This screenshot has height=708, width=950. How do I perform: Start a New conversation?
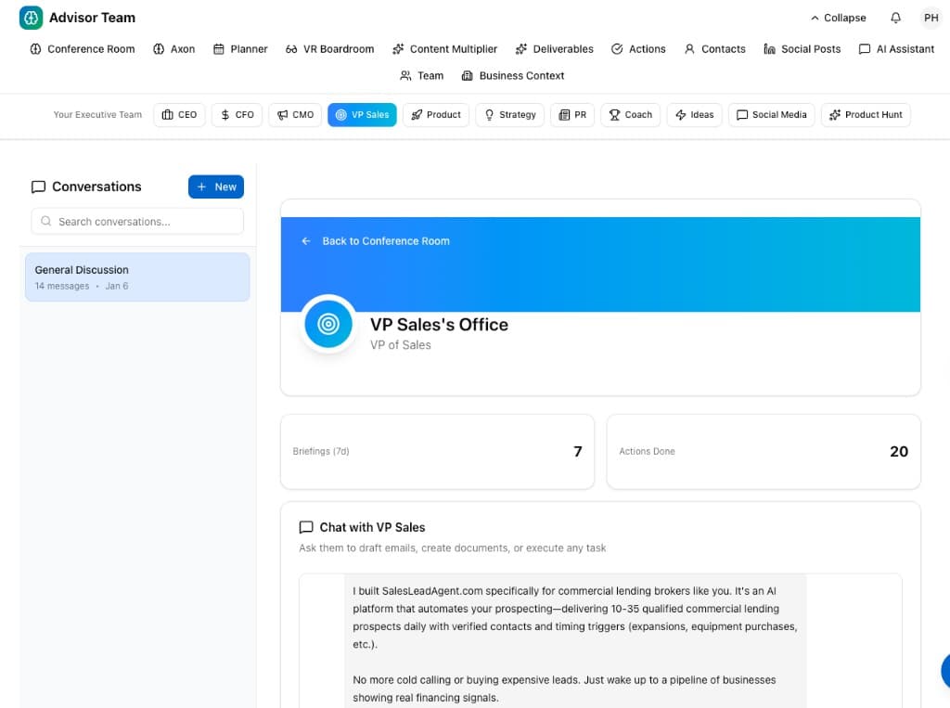(216, 187)
